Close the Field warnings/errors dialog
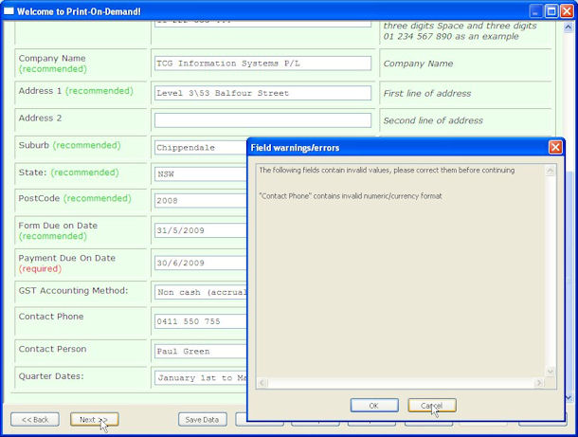The height and width of the screenshot is (437, 578). click(555, 148)
